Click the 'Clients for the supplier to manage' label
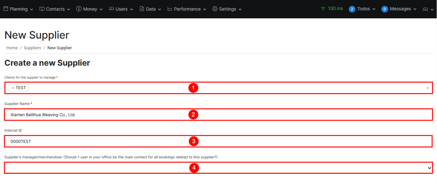The width and height of the screenshot is (437, 186). point(30,78)
